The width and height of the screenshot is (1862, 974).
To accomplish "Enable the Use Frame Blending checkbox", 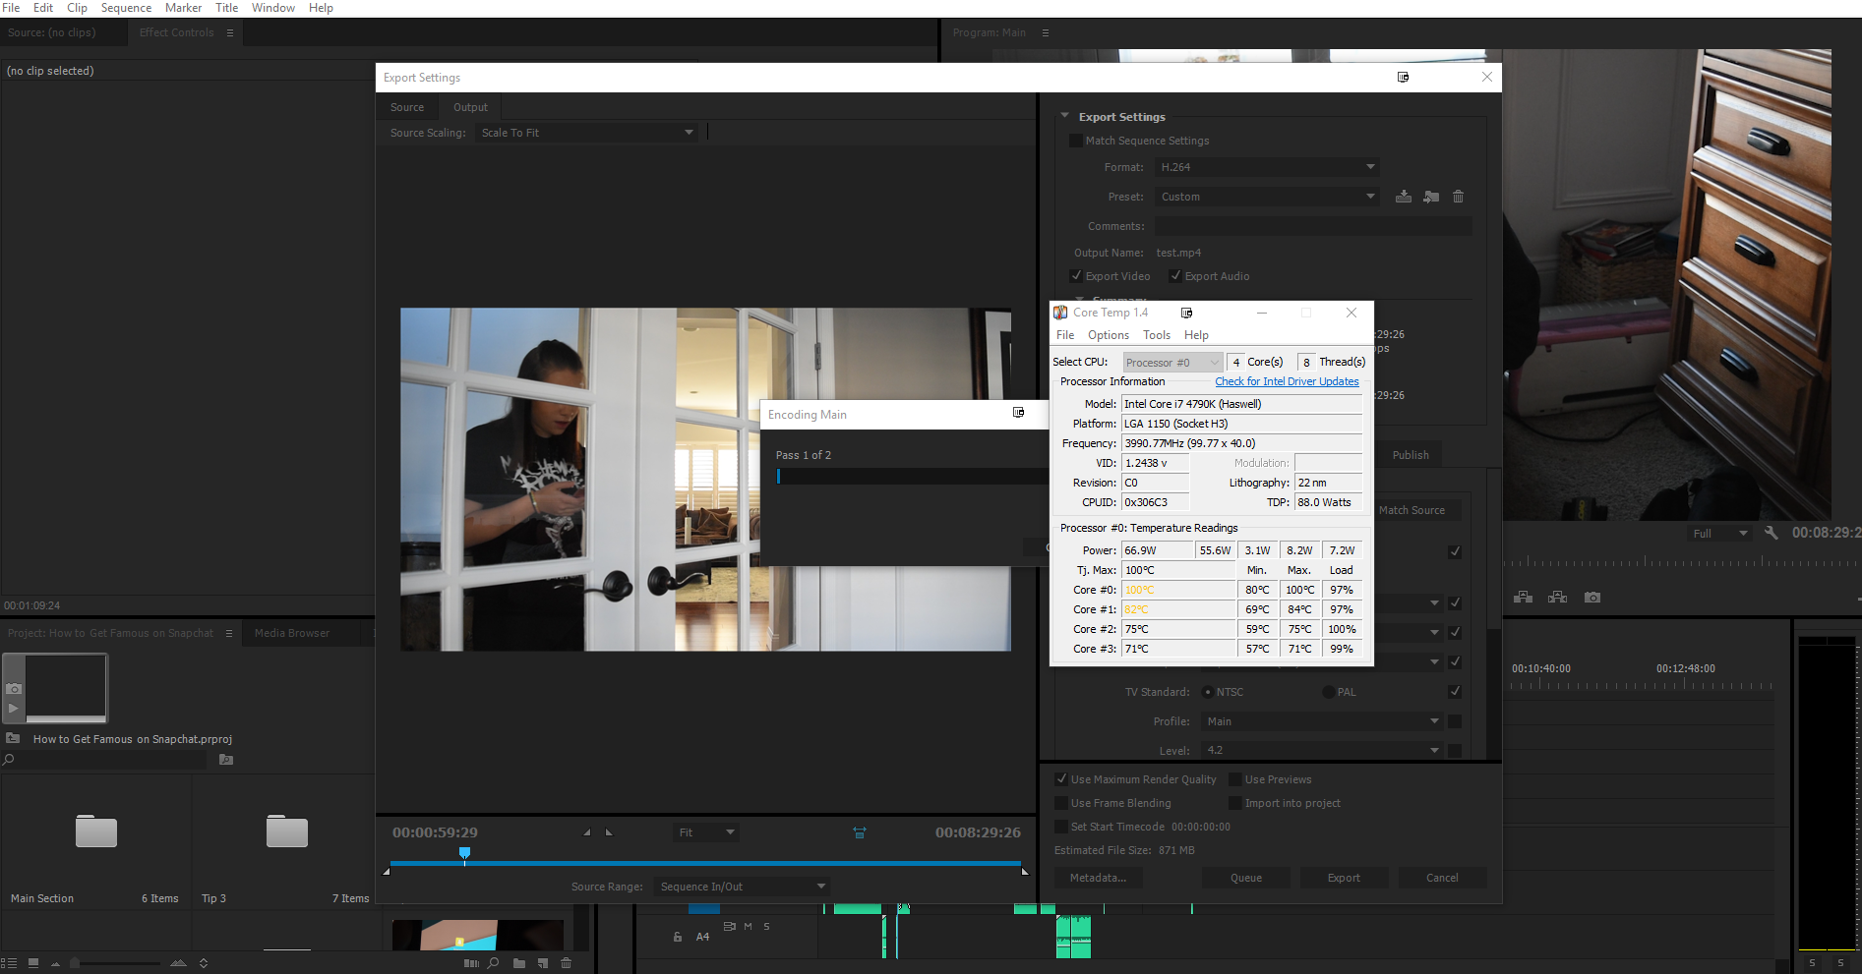I will 1061,803.
